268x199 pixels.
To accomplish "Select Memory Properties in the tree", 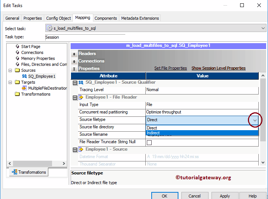I will pos(38,58).
